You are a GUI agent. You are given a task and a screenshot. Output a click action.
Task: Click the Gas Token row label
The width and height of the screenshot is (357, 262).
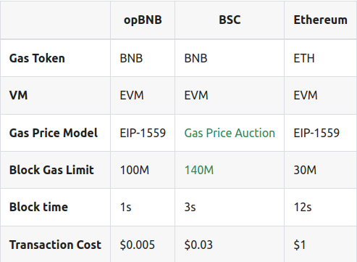[x=37, y=58]
